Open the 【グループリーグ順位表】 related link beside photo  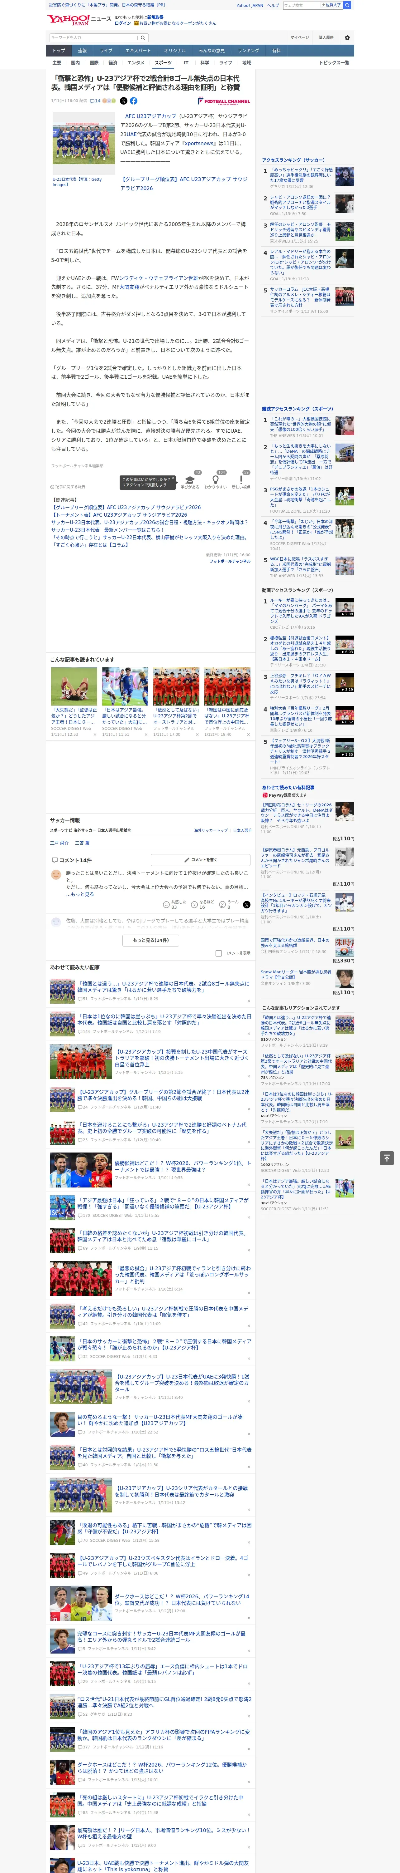click(184, 183)
